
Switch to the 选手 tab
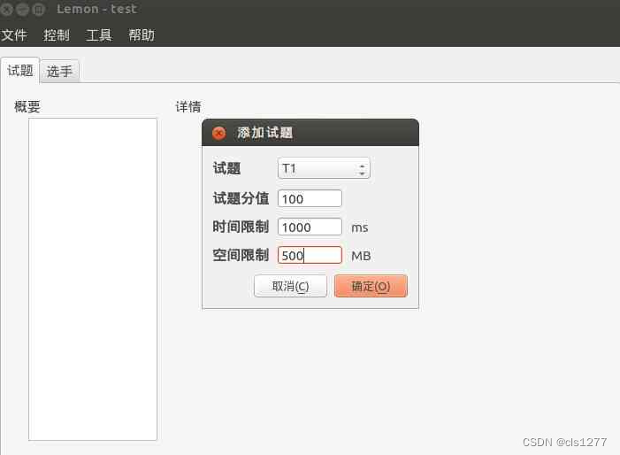tap(60, 71)
